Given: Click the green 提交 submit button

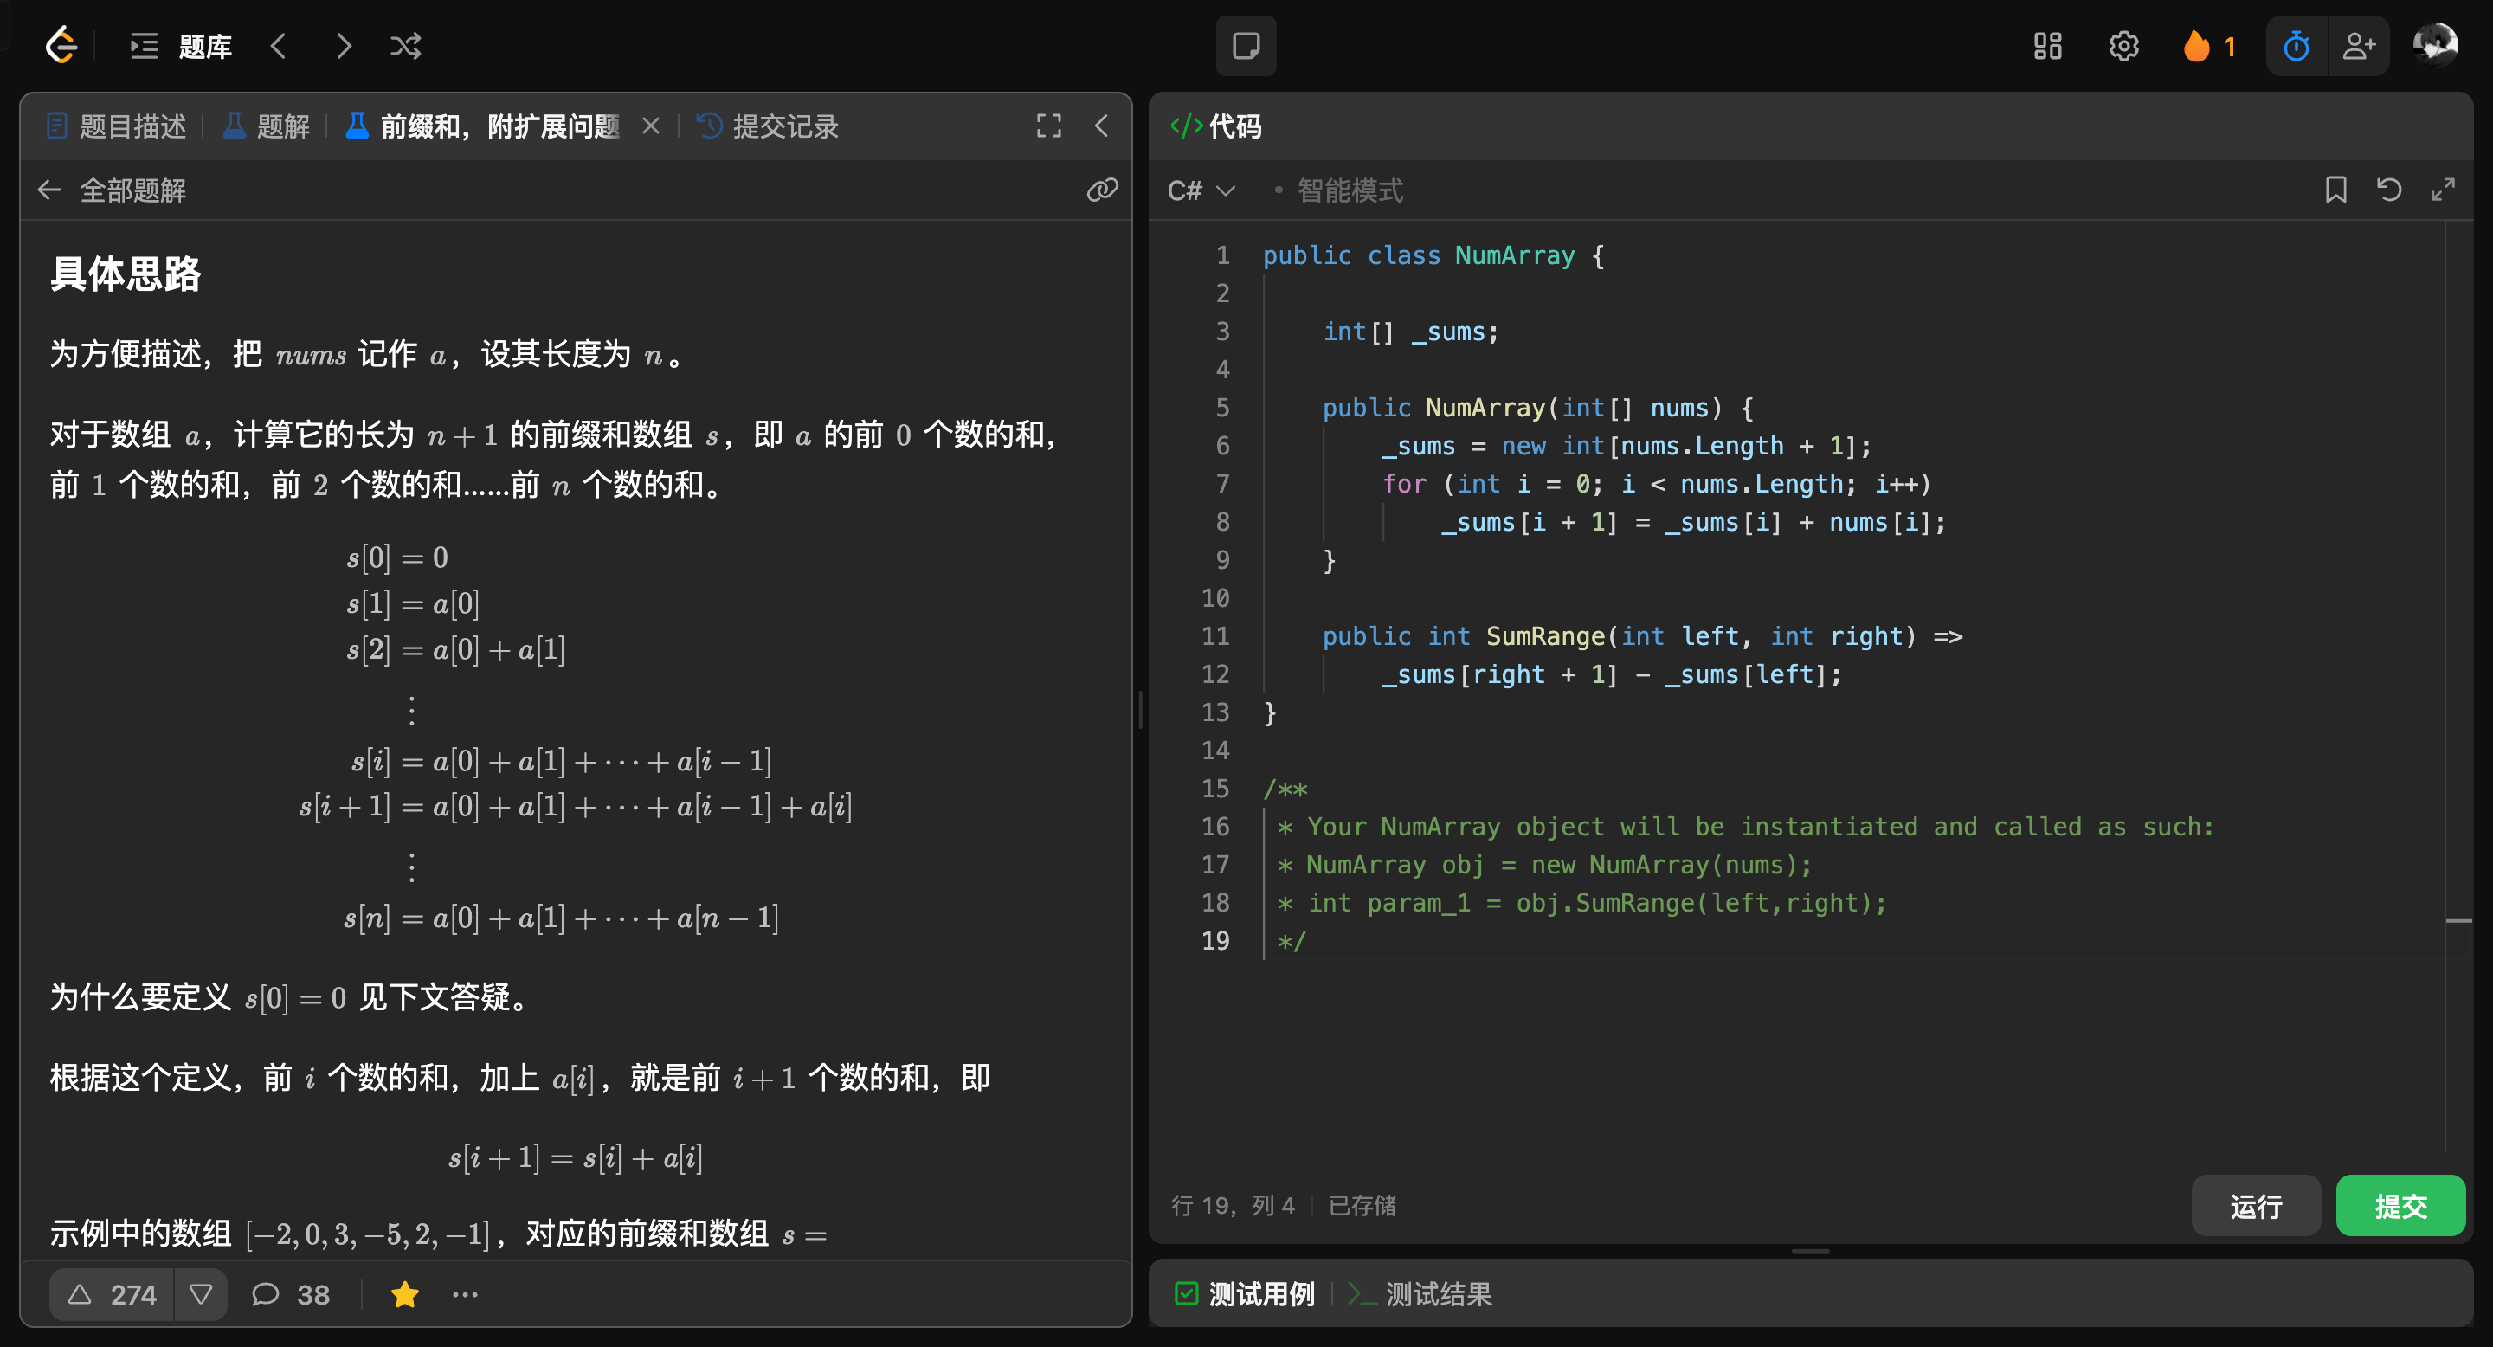Looking at the screenshot, I should pyautogui.click(x=2400, y=1206).
